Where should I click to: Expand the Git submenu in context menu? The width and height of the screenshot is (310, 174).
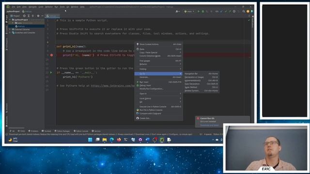coord(158,102)
